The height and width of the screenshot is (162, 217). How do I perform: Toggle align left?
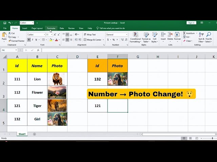pos(63,40)
